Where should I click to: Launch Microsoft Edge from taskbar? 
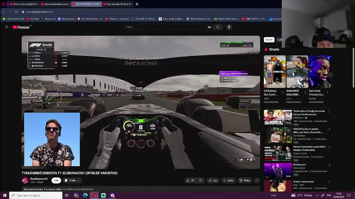click(85, 195)
